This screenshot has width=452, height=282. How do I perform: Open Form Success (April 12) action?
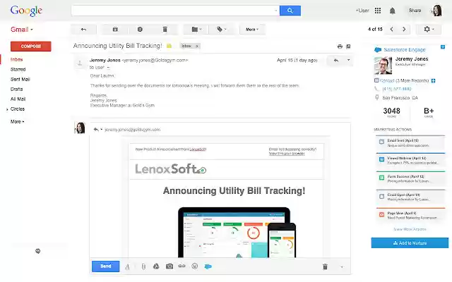point(410,178)
